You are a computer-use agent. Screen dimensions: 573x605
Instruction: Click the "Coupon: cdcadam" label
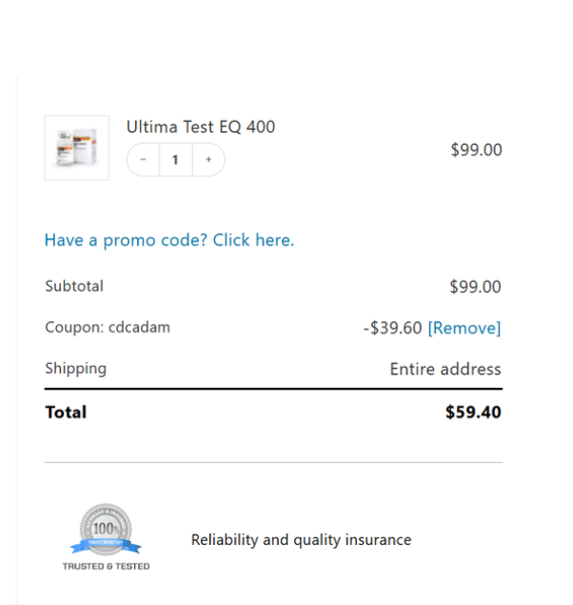108,327
